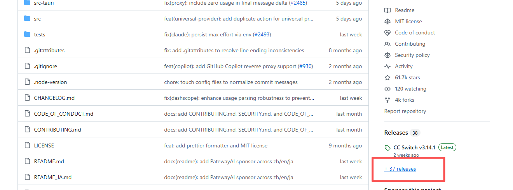Open CC Switch v3.14.1 release

[x=414, y=147]
